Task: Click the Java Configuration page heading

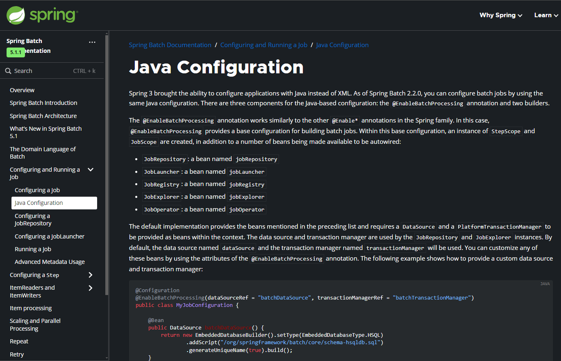Action: tap(216, 67)
